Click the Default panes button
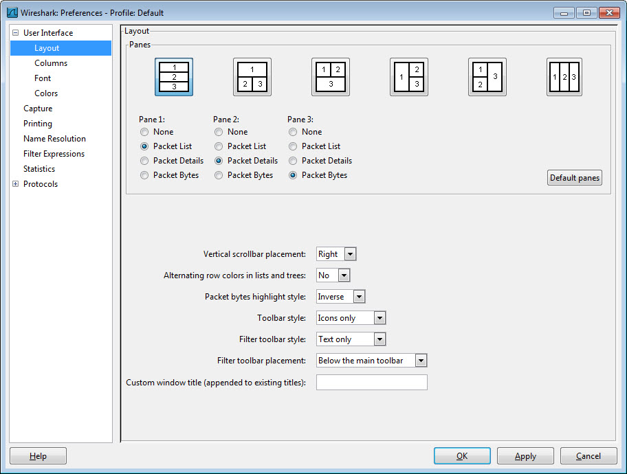This screenshot has width=627, height=474. [574, 178]
